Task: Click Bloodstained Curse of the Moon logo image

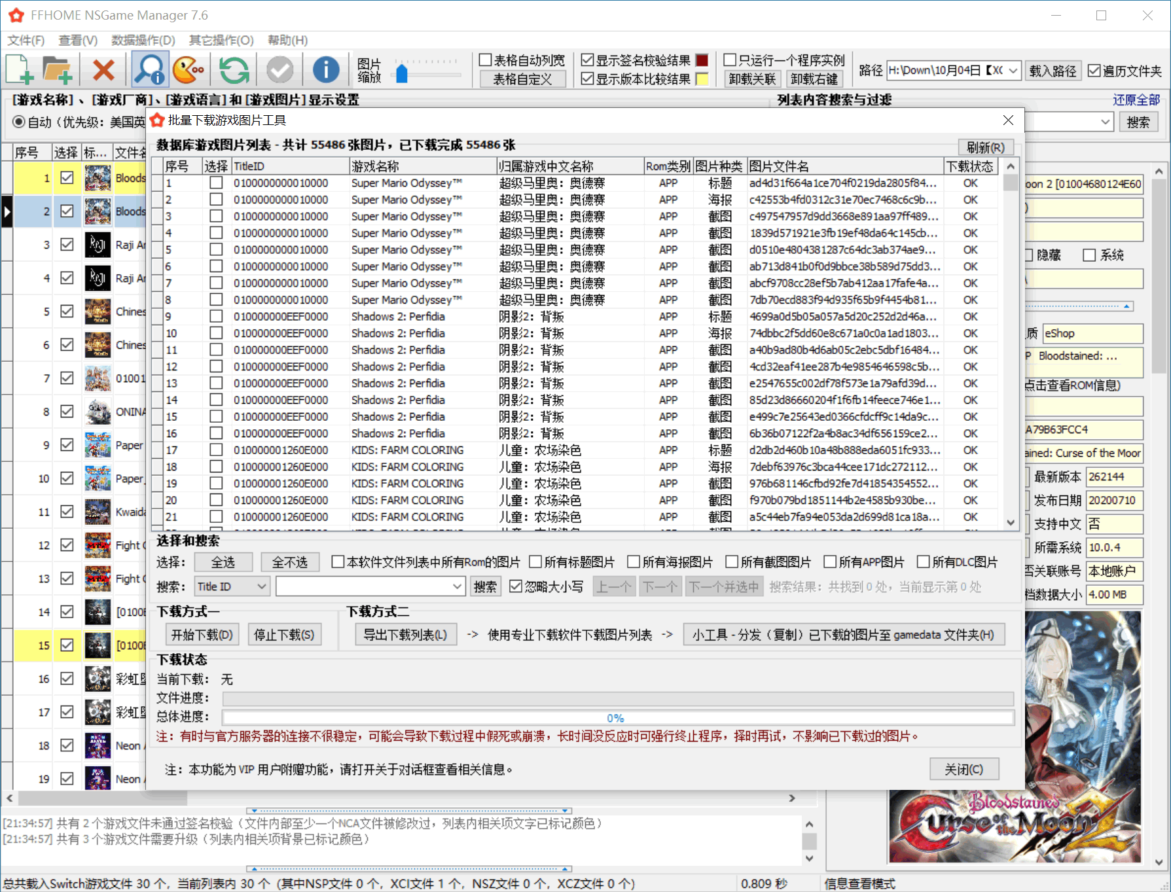Action: [1013, 826]
